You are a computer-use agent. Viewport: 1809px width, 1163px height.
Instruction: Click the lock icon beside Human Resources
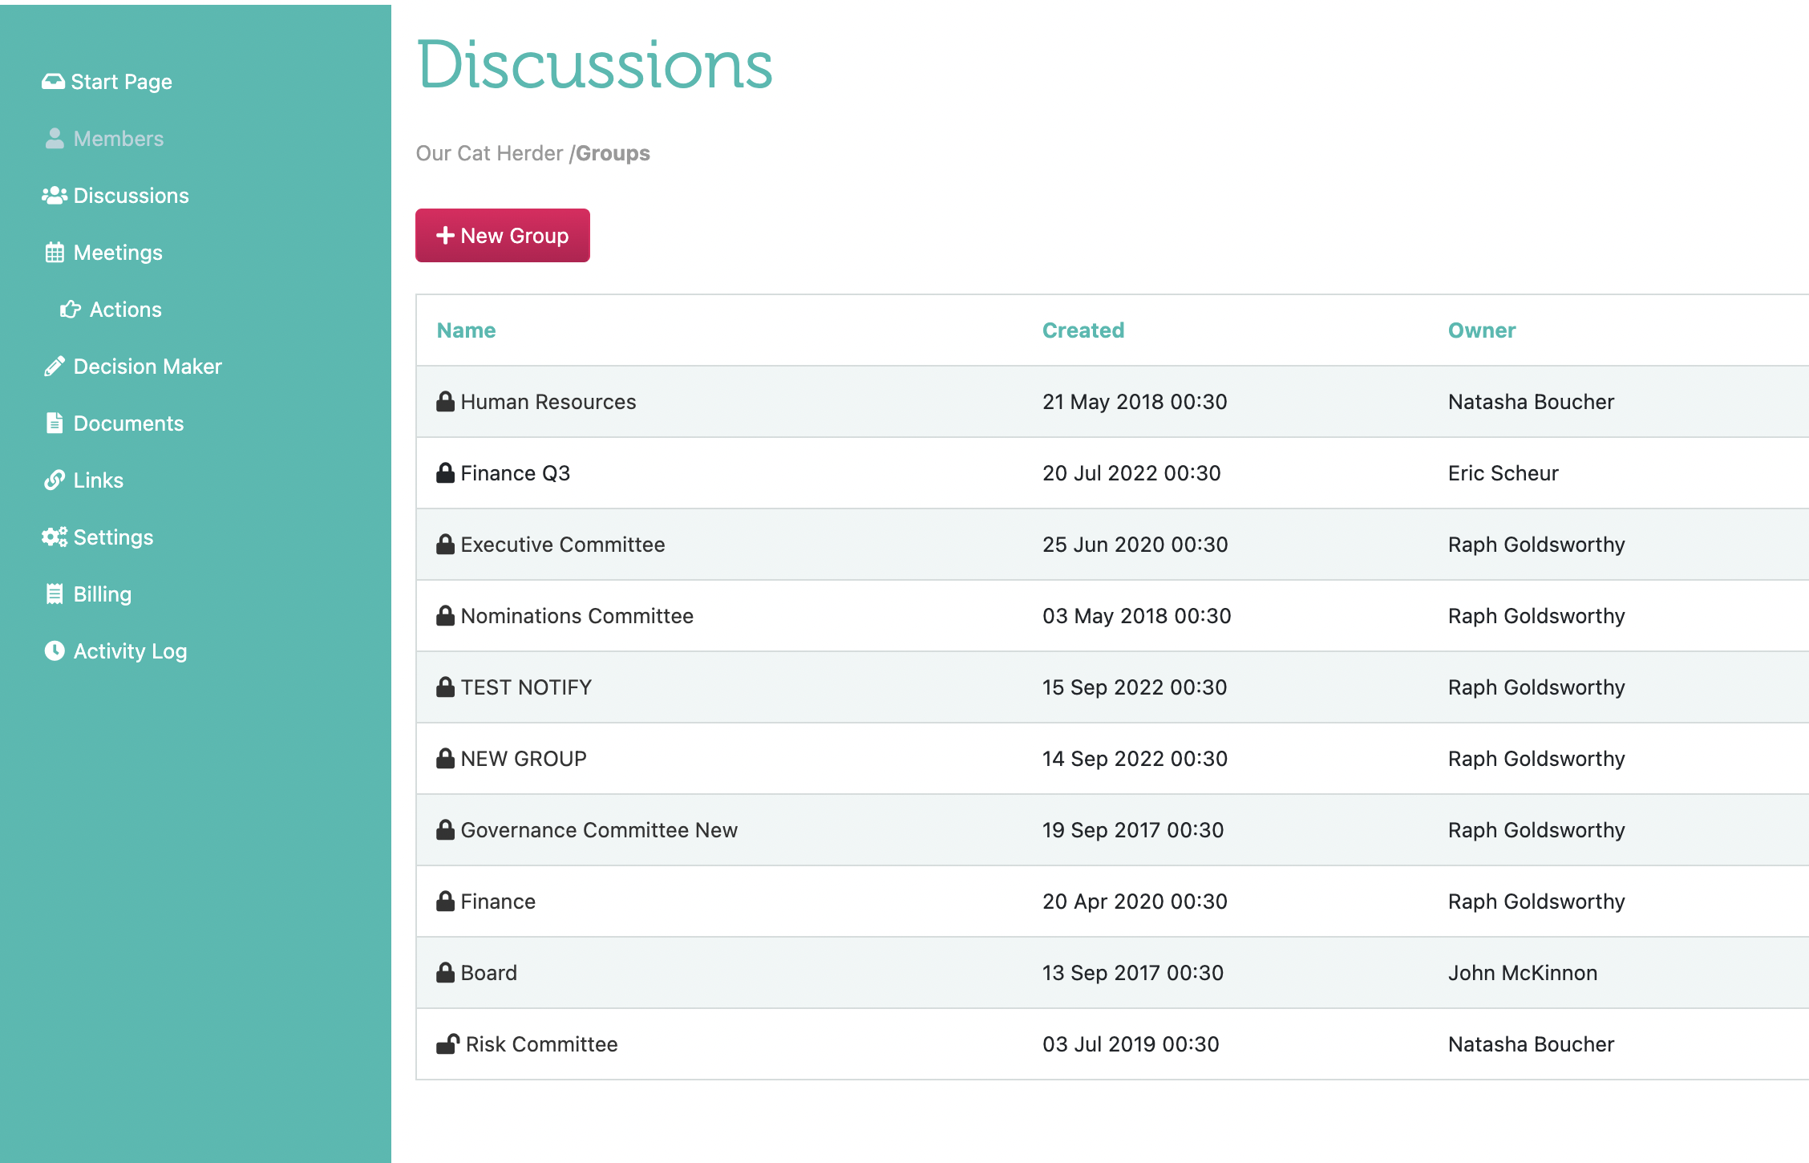pyautogui.click(x=445, y=401)
